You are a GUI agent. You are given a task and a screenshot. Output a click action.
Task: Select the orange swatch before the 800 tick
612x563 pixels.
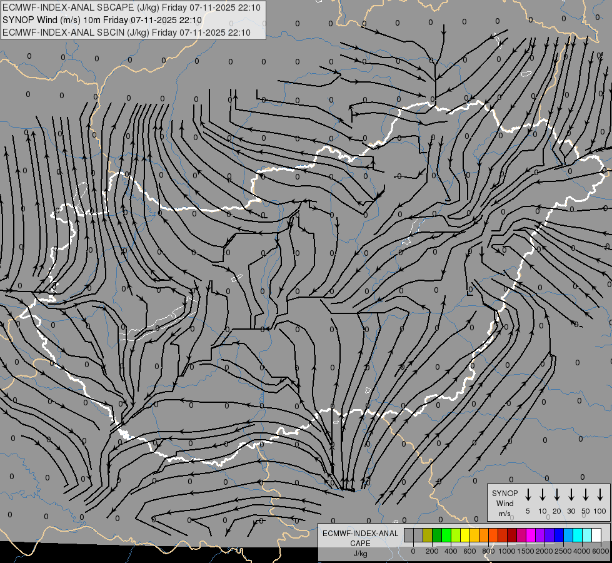[x=484, y=535]
